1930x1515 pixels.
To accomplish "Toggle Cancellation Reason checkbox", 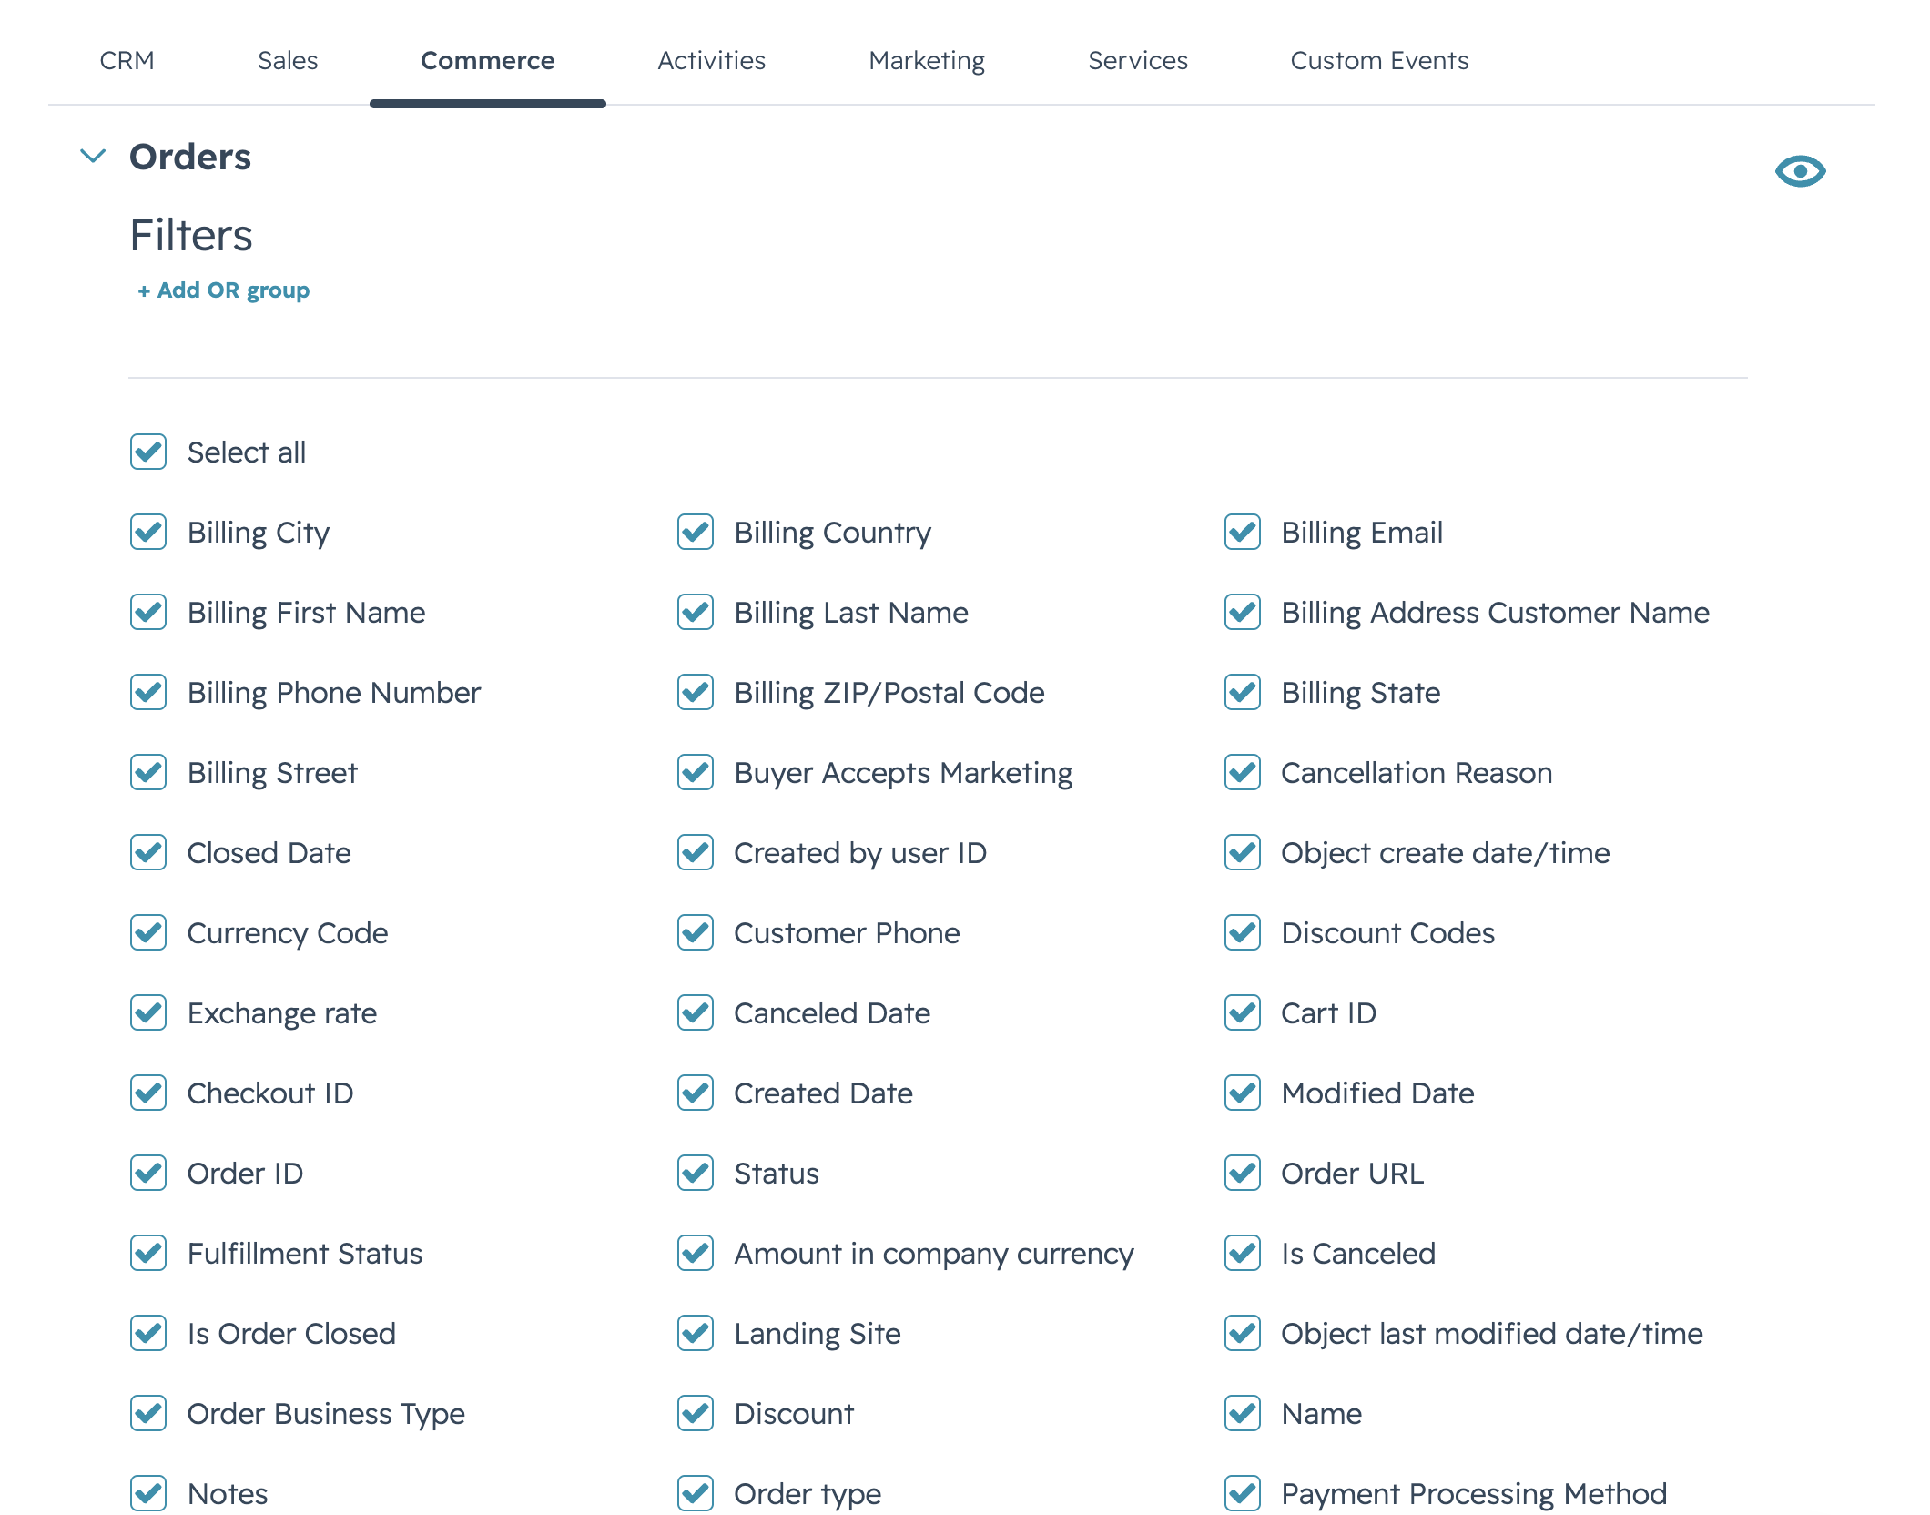I will pyautogui.click(x=1243, y=772).
